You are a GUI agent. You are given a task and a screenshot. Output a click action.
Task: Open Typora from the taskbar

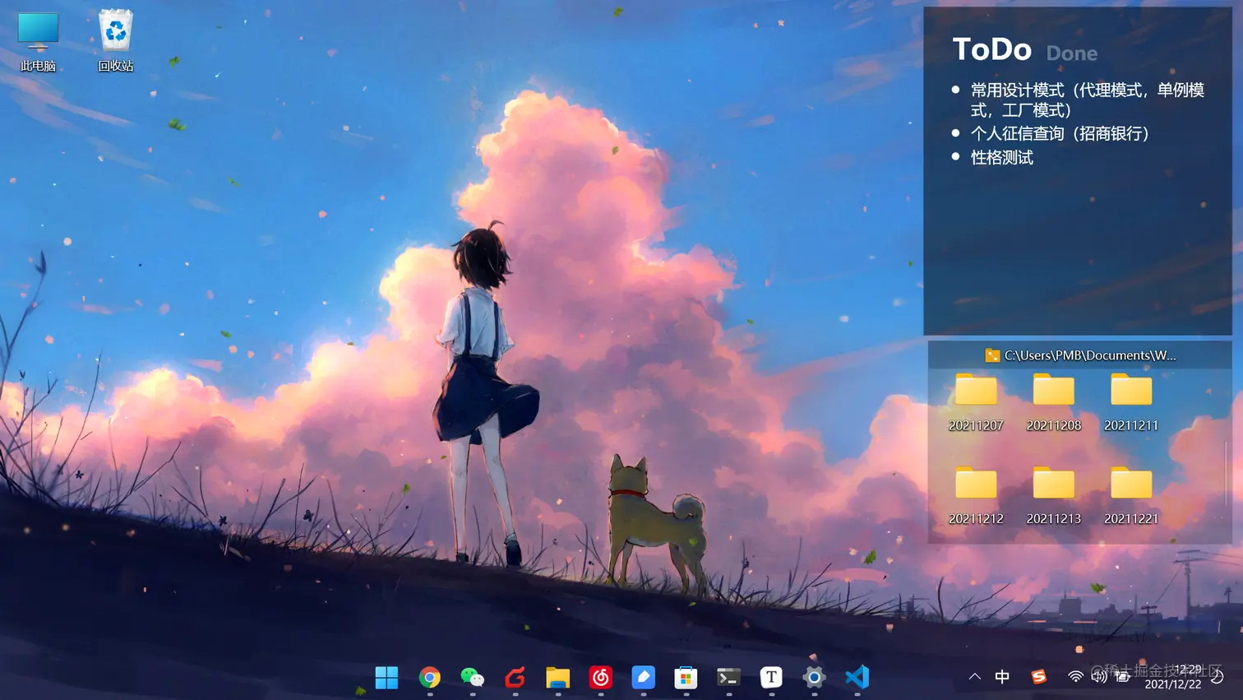(x=771, y=678)
